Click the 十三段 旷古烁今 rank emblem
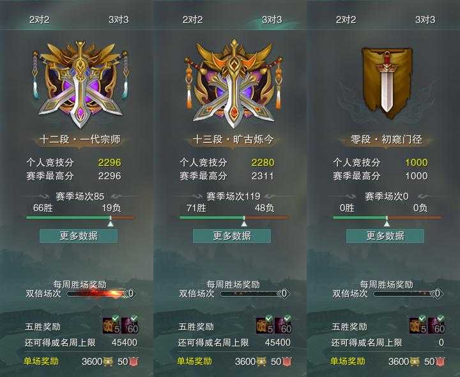 [x=234, y=84]
